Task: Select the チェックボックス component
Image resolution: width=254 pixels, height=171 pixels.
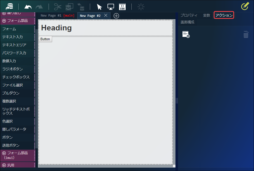Action: (x=17, y=77)
